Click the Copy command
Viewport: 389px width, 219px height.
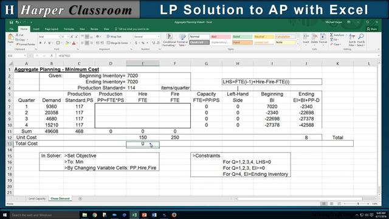(x=20, y=40)
